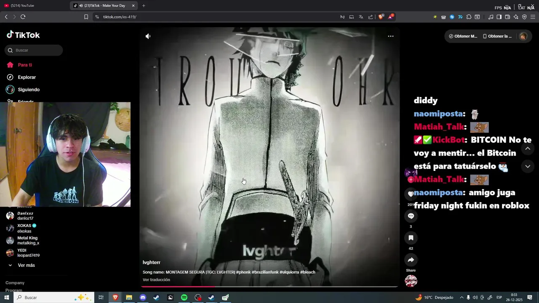539x303 pixels.
Task: Go to the previous video with up chevron
Action: [x=528, y=149]
